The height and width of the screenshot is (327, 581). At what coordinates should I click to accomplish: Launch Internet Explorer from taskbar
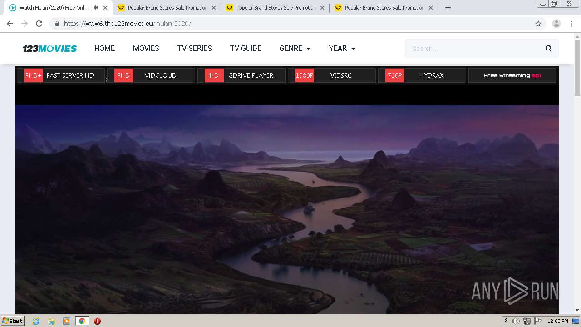coord(36,321)
